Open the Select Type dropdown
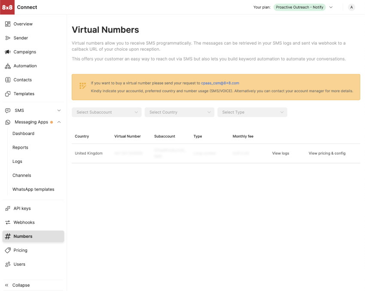 point(252,112)
